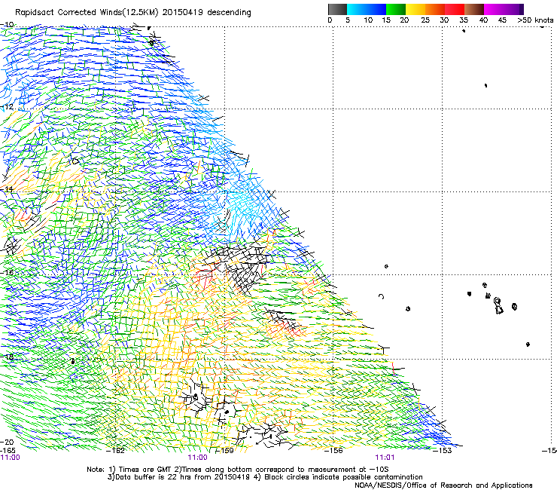Click the legend label '35'
This screenshot has height=490, width=557.
point(464,20)
